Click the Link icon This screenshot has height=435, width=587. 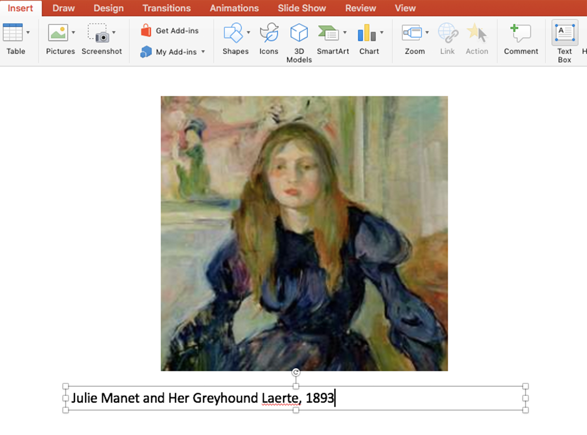coord(448,33)
